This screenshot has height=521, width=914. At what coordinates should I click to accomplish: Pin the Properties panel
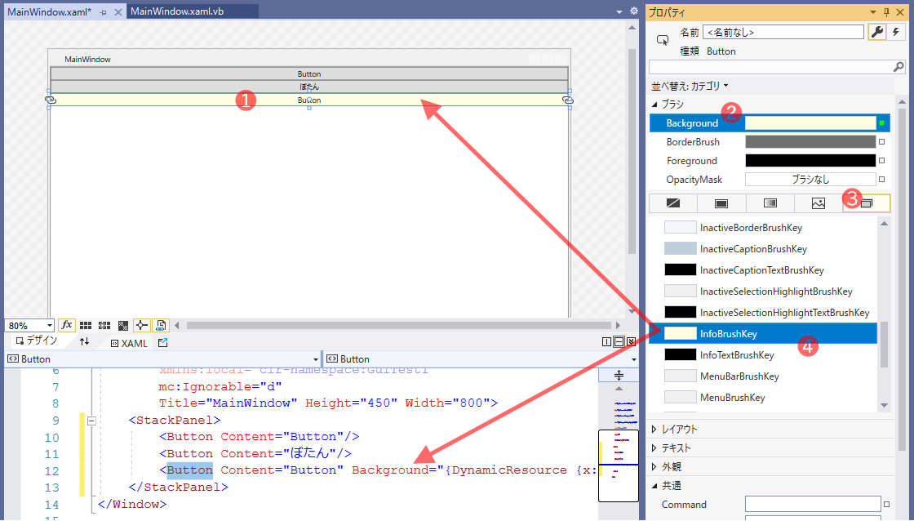coord(886,12)
